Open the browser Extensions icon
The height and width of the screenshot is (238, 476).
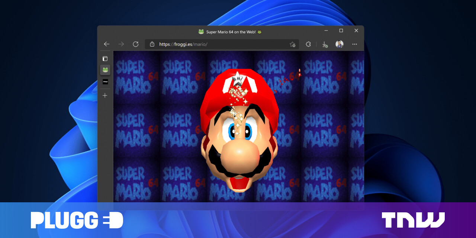click(308, 44)
